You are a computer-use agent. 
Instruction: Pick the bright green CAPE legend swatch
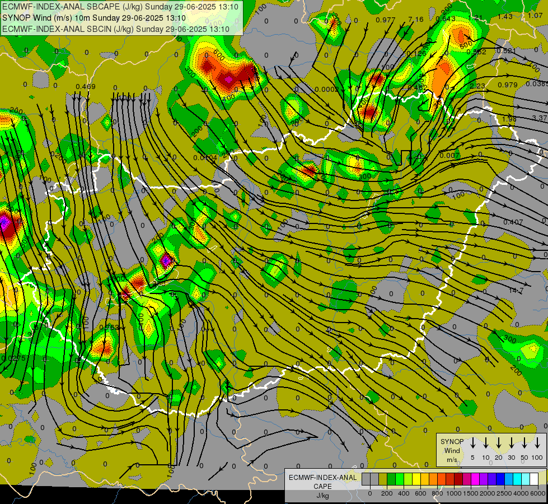(400, 479)
